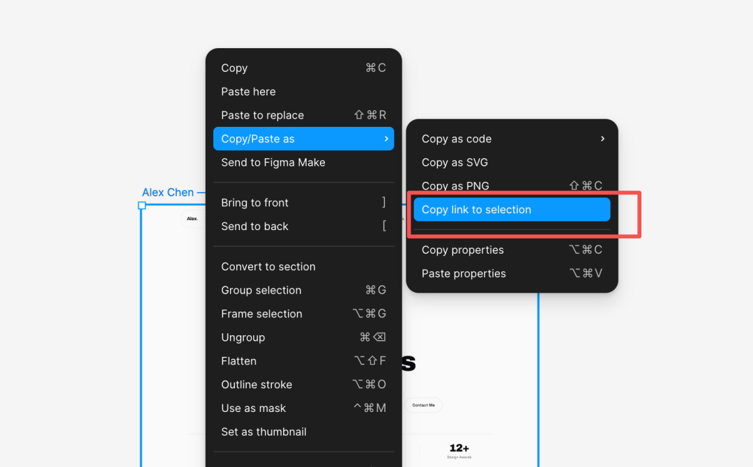Image resolution: width=753 pixels, height=467 pixels.
Task: Choose Copy as PNG
Action: (x=512, y=185)
